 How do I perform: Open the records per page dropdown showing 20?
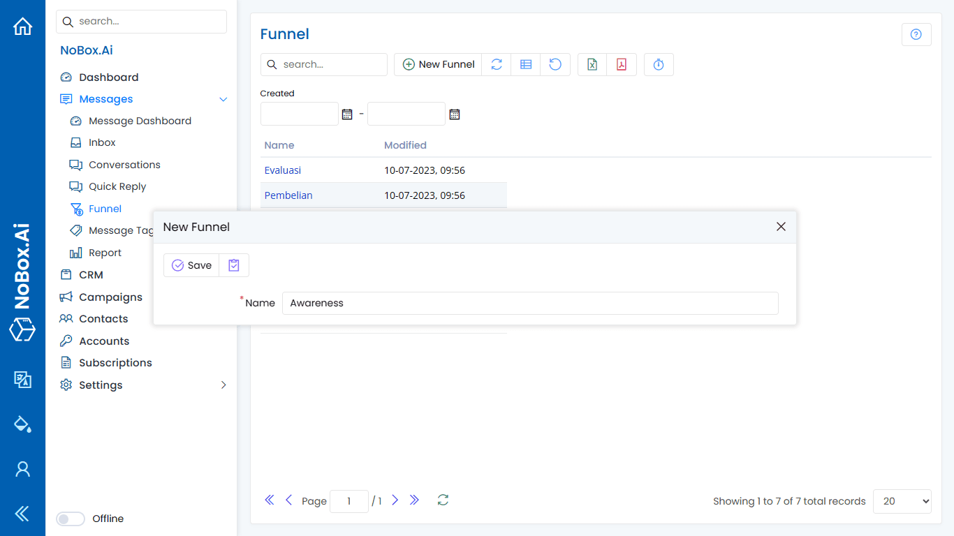(902, 501)
